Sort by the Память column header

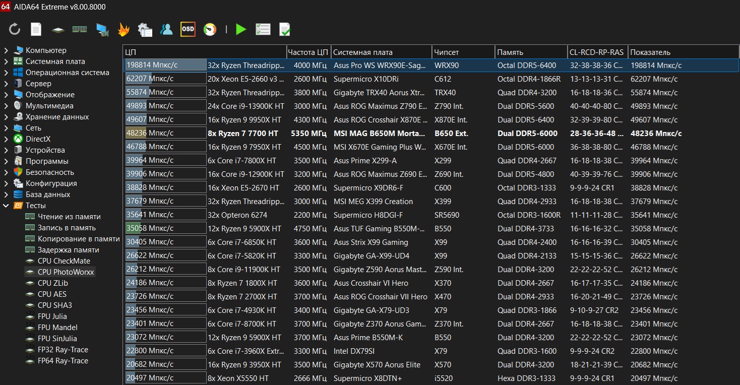click(531, 52)
